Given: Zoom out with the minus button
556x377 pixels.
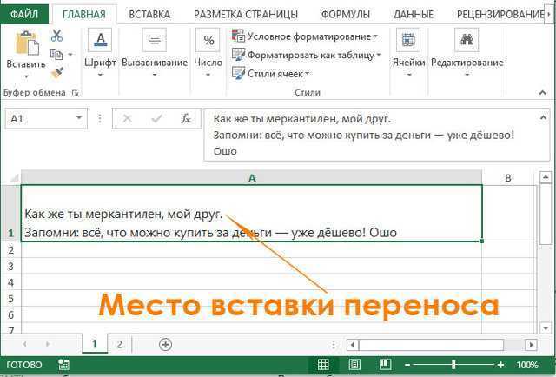Looking at the screenshot, I should coord(407,365).
